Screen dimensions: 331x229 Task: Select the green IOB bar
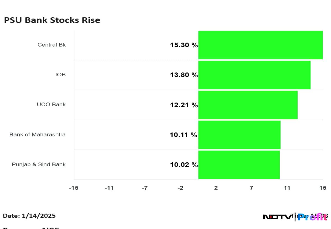pyautogui.click(x=254, y=75)
